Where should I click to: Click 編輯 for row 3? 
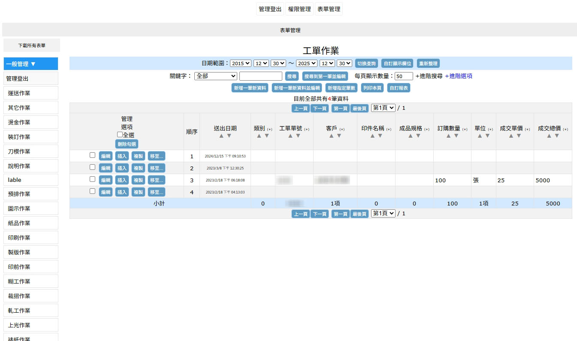coord(106,180)
